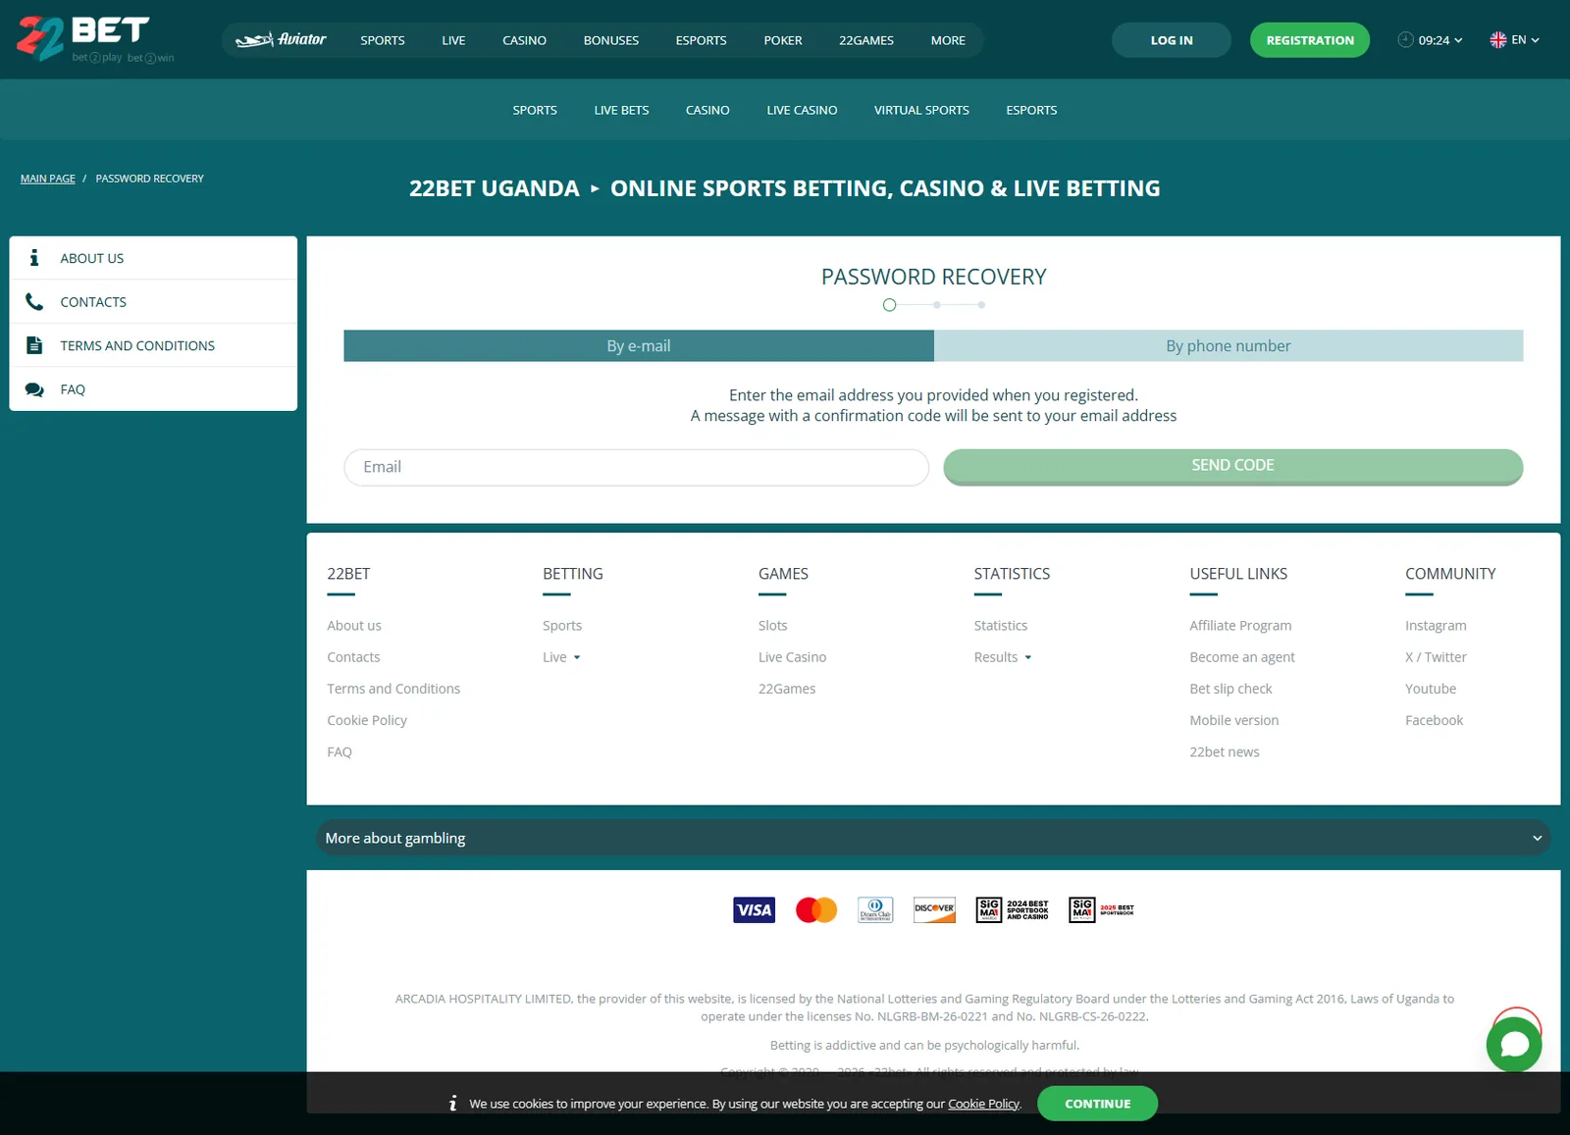Accept cookies with CONTINUE button
This screenshot has width=1570, height=1135.
pos(1097,1104)
